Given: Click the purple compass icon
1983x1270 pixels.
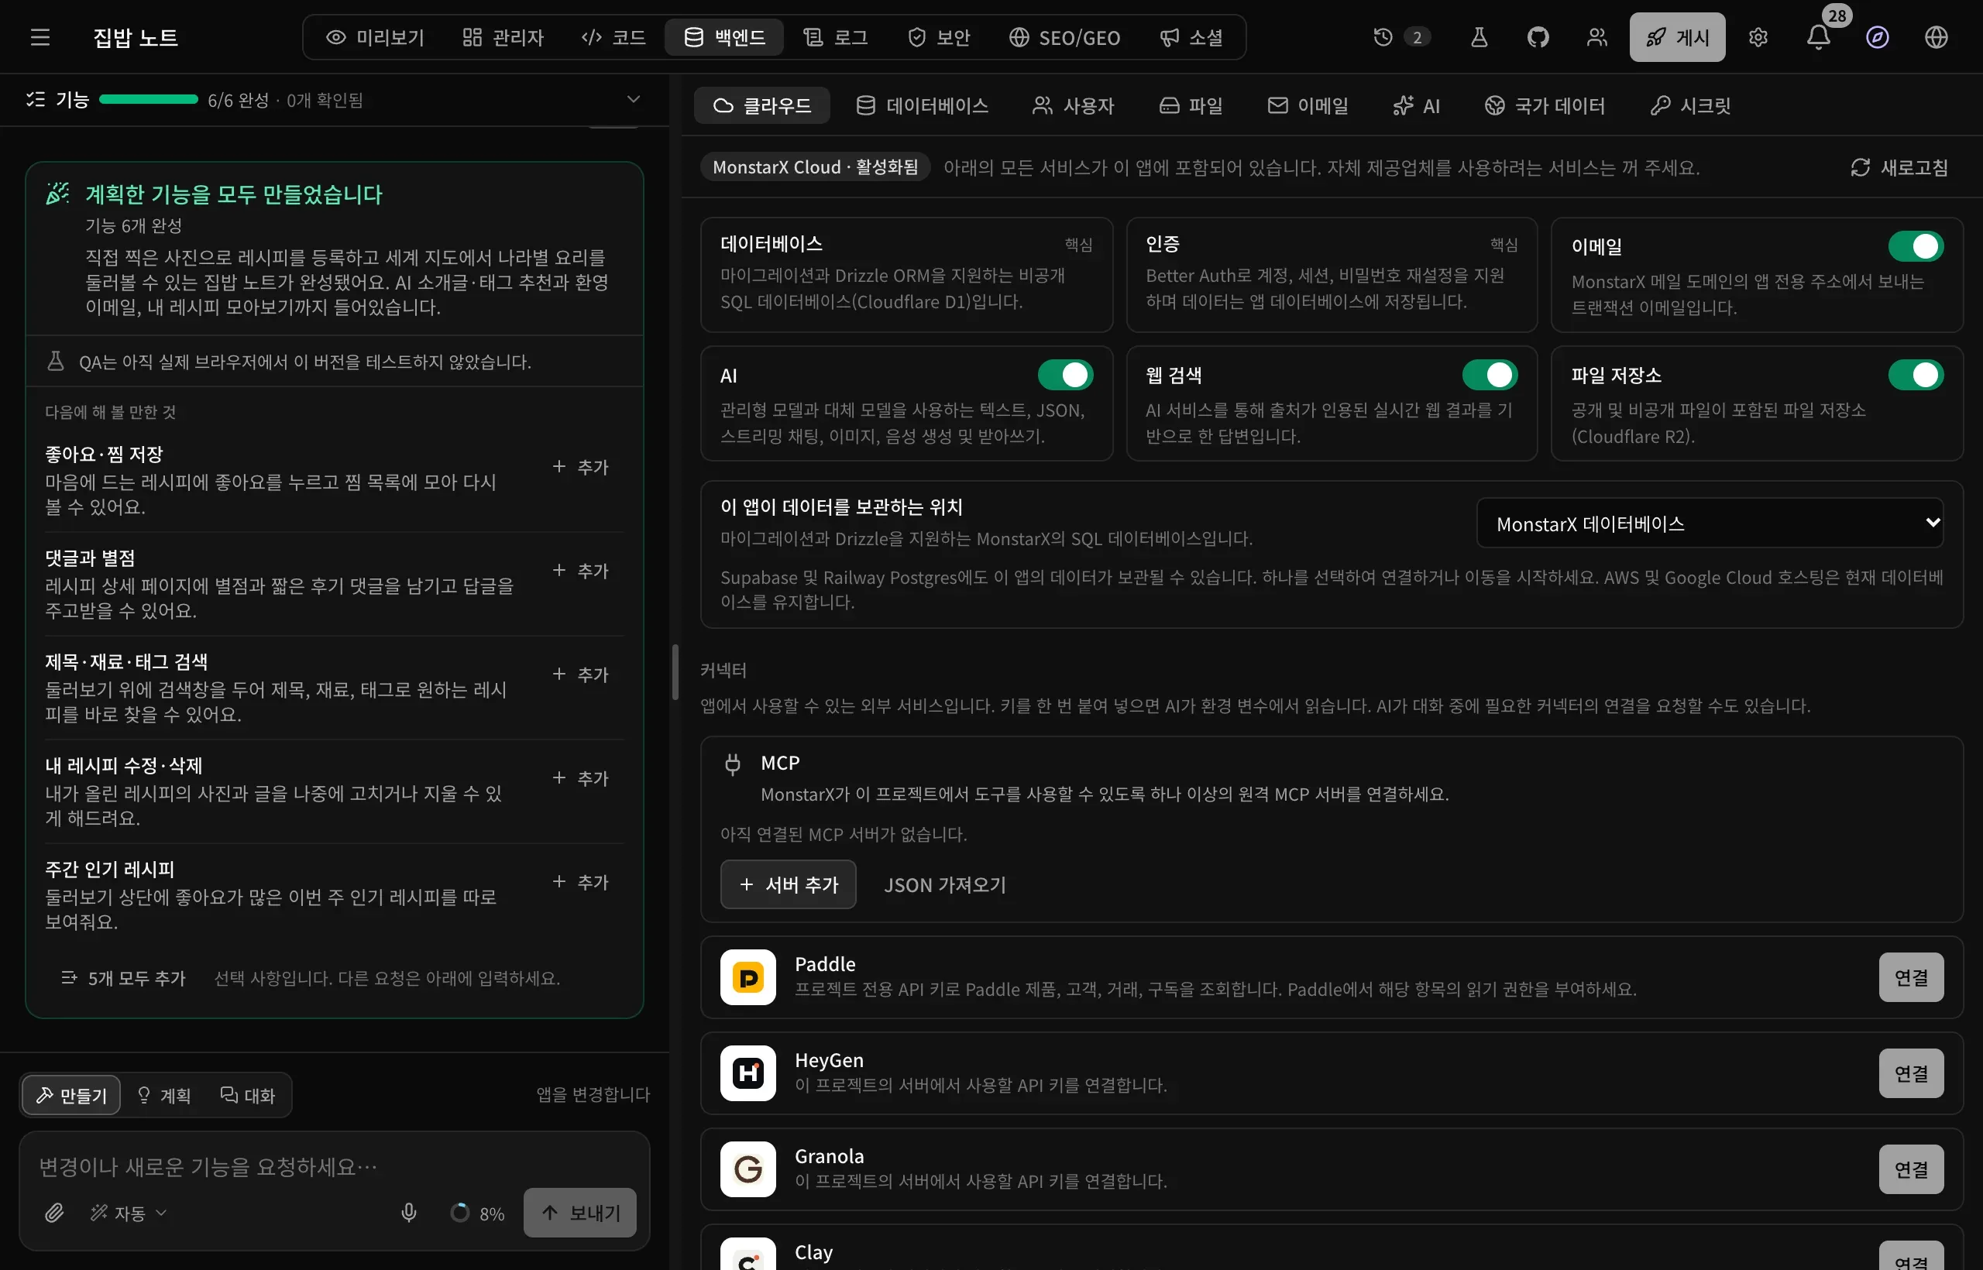Looking at the screenshot, I should [1878, 37].
